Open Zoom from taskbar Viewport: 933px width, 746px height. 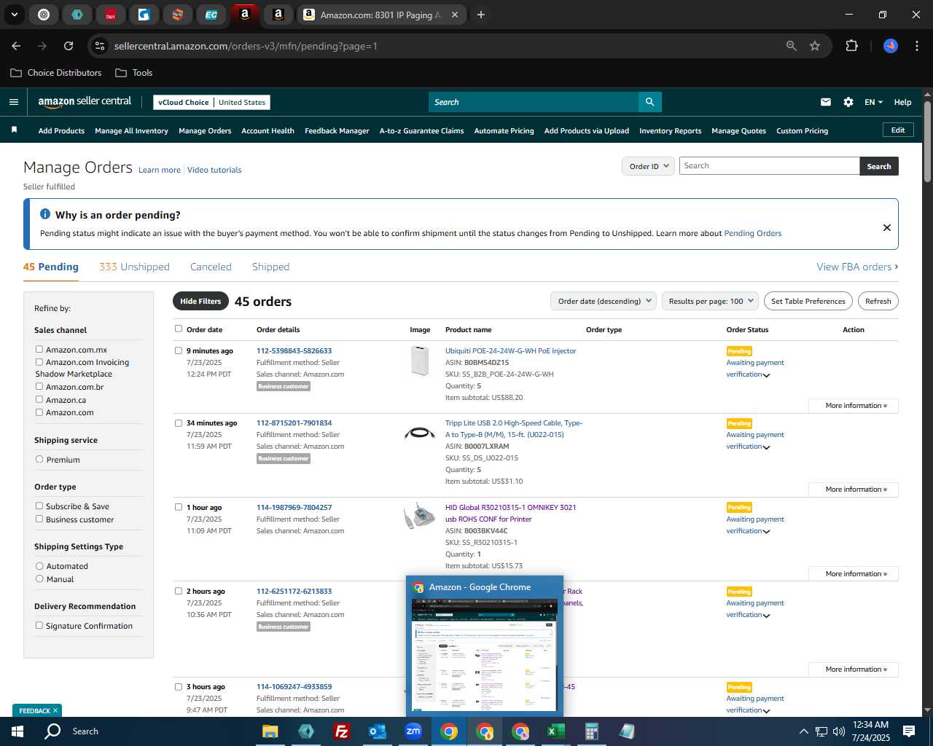click(x=413, y=731)
